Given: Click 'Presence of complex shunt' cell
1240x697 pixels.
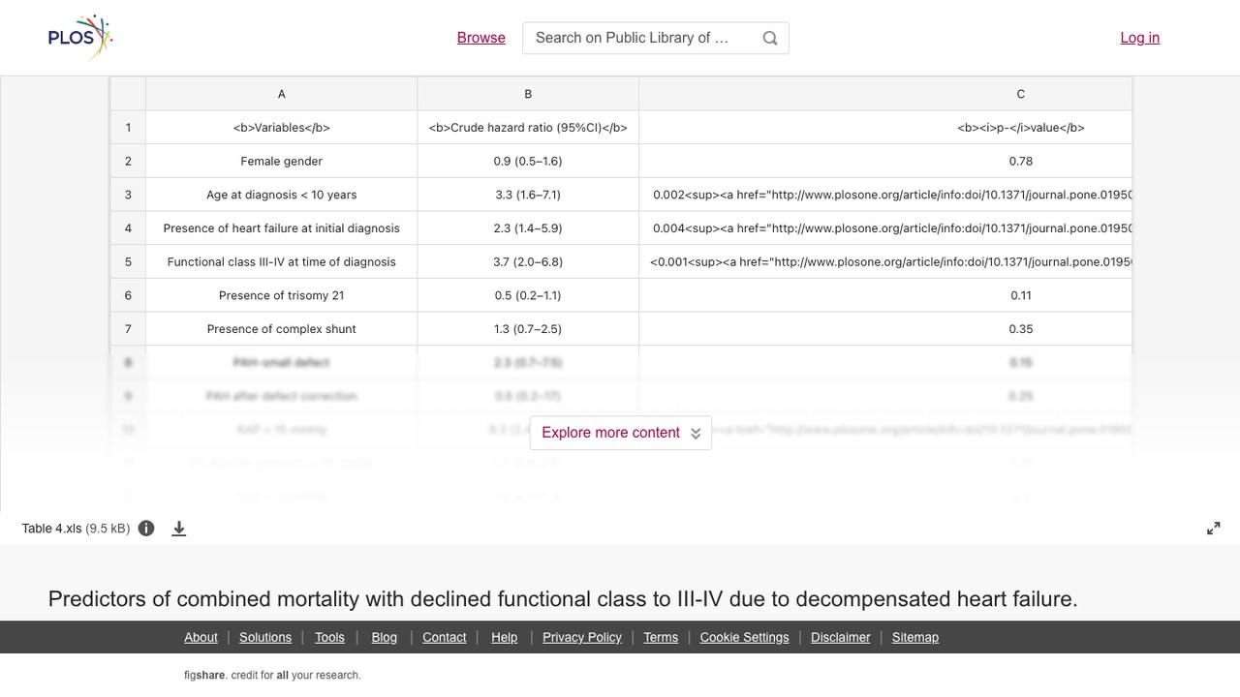Looking at the screenshot, I should click(282, 329).
